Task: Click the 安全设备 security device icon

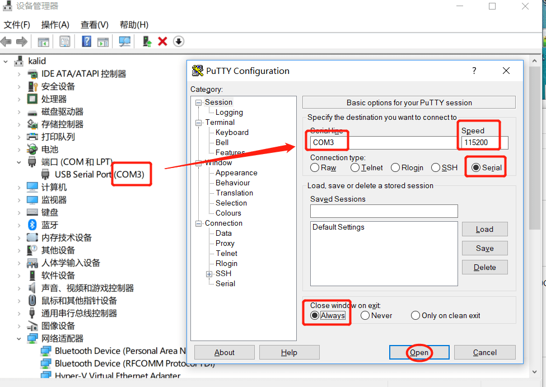Action: [x=32, y=86]
